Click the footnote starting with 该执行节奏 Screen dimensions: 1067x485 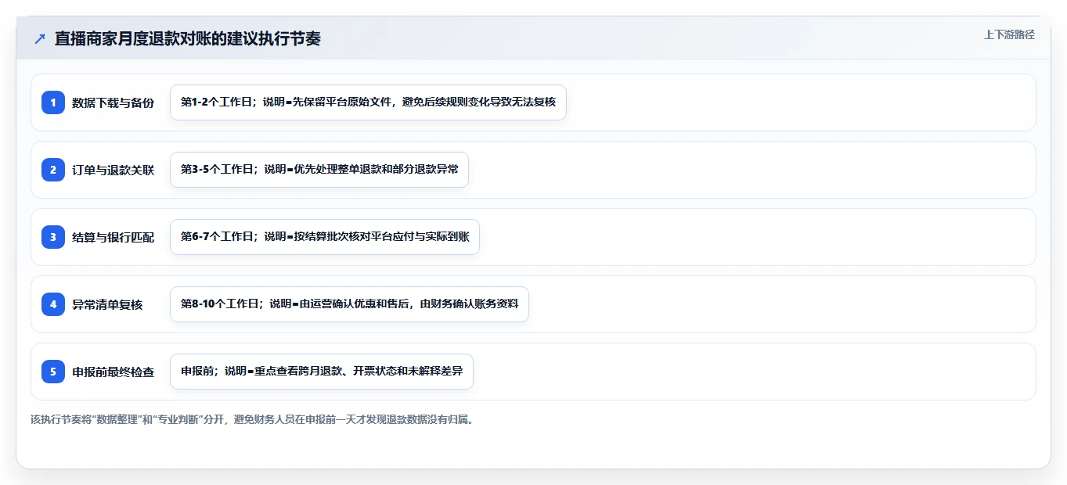pyautogui.click(x=252, y=419)
